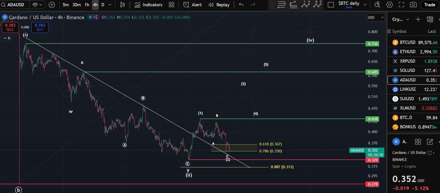
Task: Open the Trade button
Action: click(430, 5)
